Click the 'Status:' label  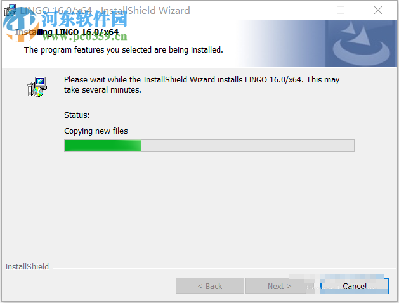77,115
